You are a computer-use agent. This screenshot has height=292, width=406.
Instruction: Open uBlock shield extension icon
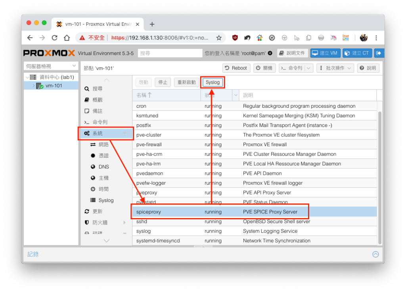click(x=235, y=38)
